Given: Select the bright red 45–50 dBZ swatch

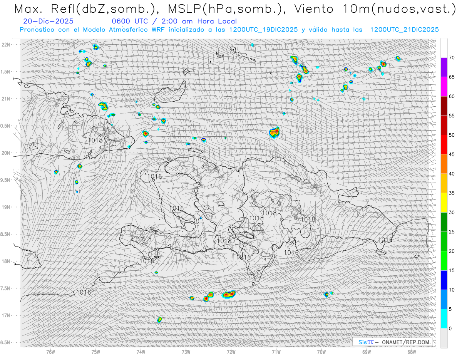Looking at the screenshot, I should (x=444, y=145).
